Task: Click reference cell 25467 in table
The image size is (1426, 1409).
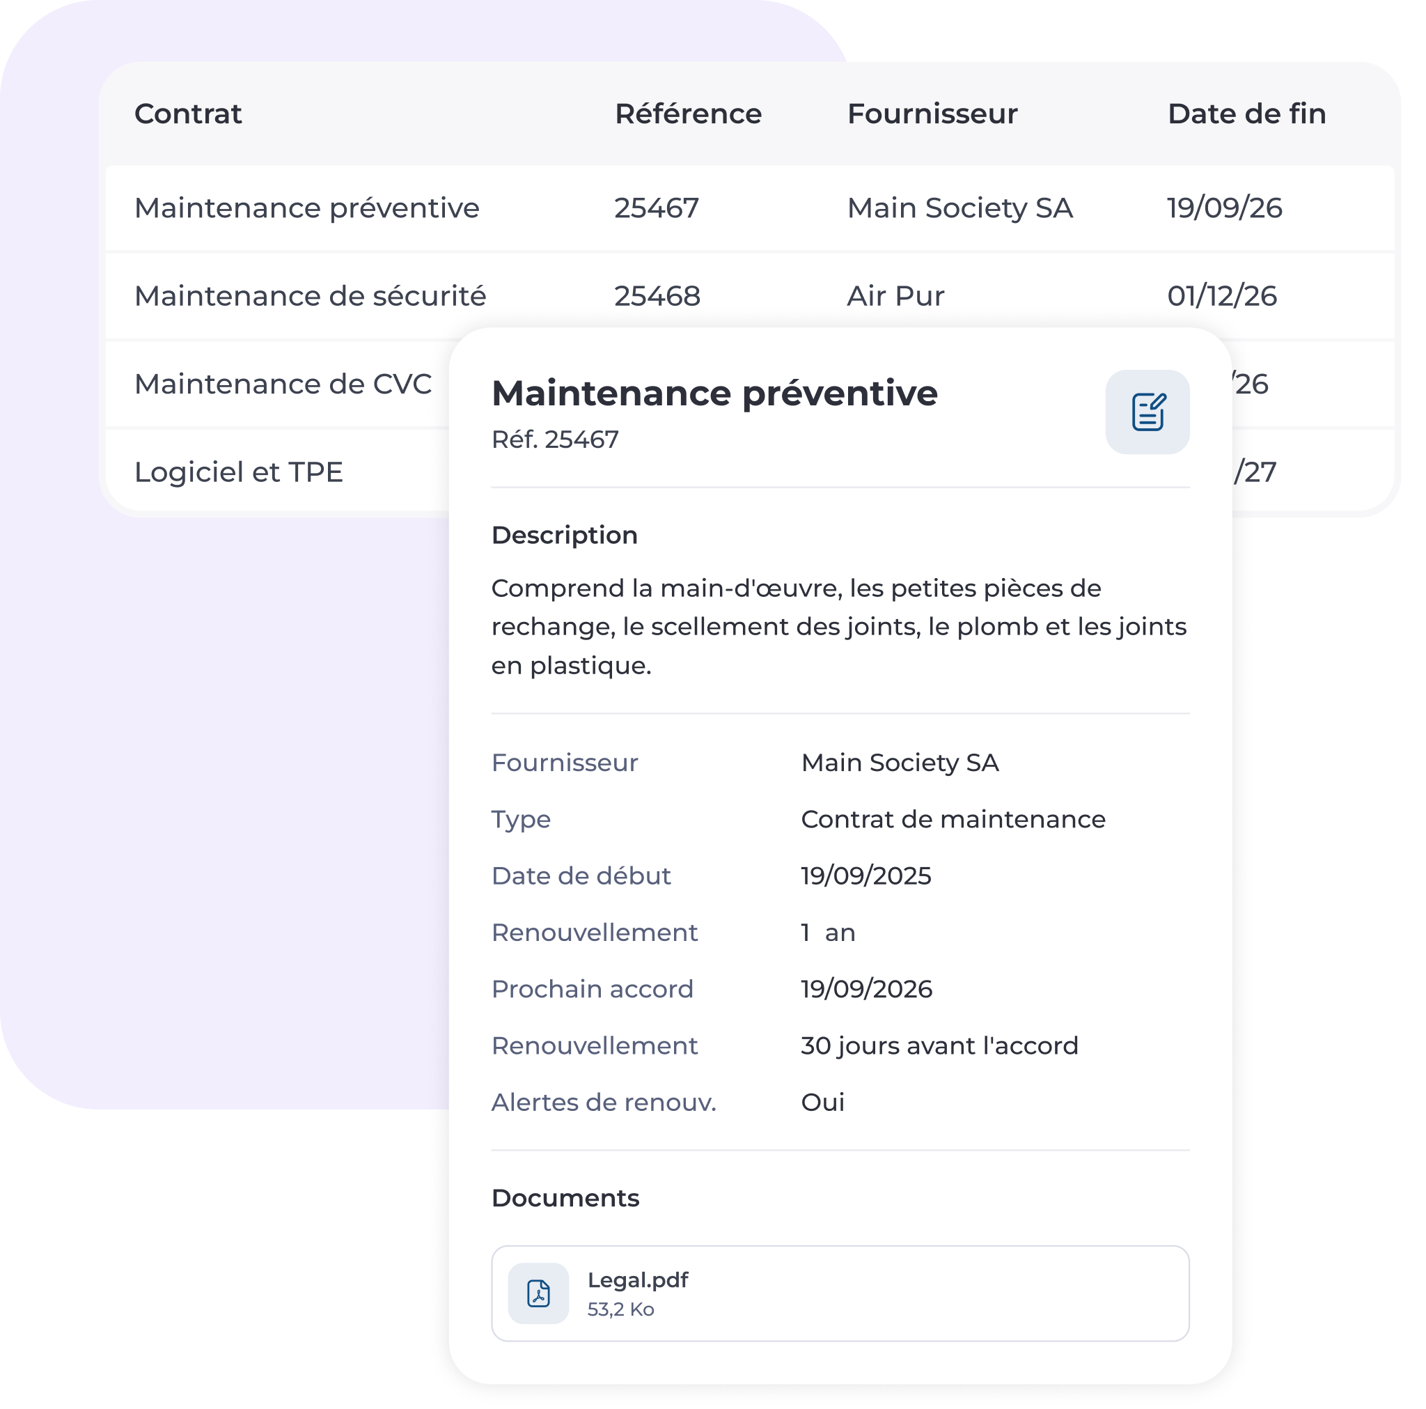Action: (x=656, y=208)
